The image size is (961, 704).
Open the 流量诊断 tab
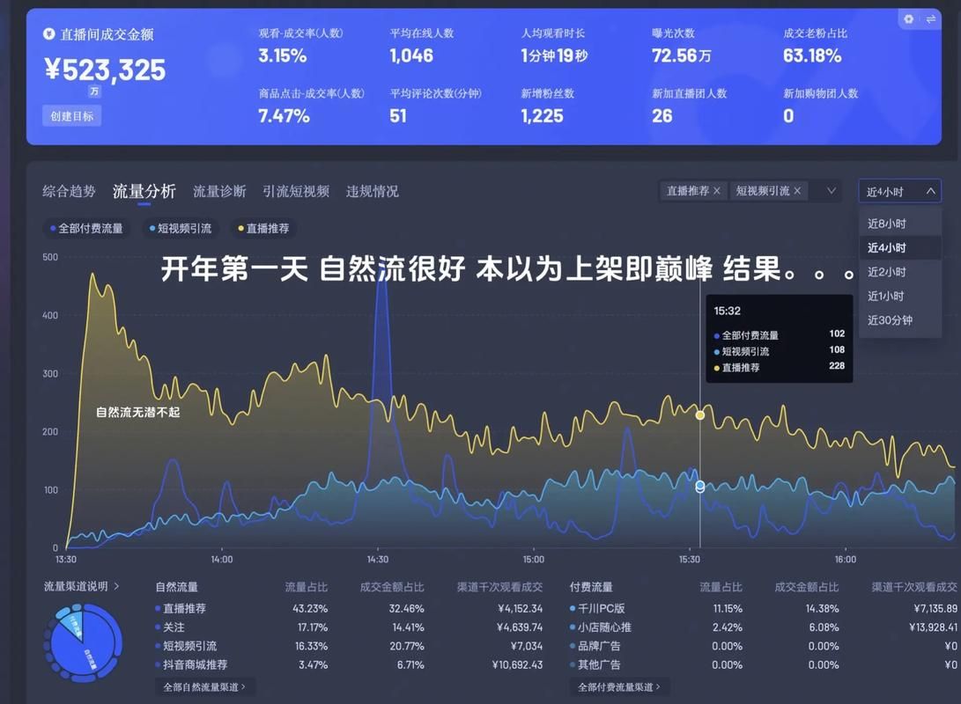point(219,191)
